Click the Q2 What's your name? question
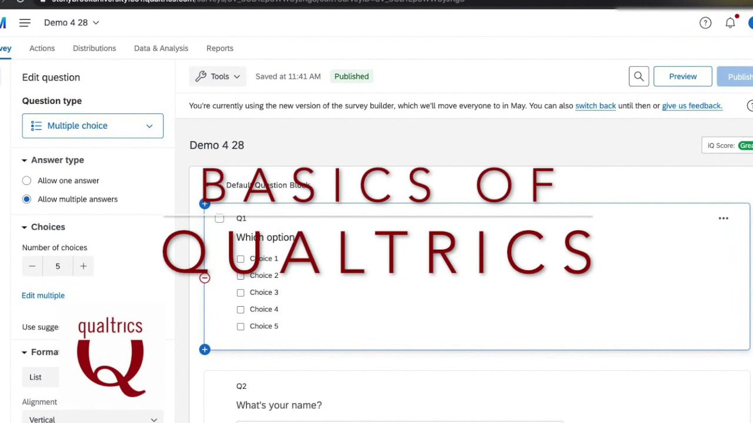The image size is (753, 423). point(279,405)
